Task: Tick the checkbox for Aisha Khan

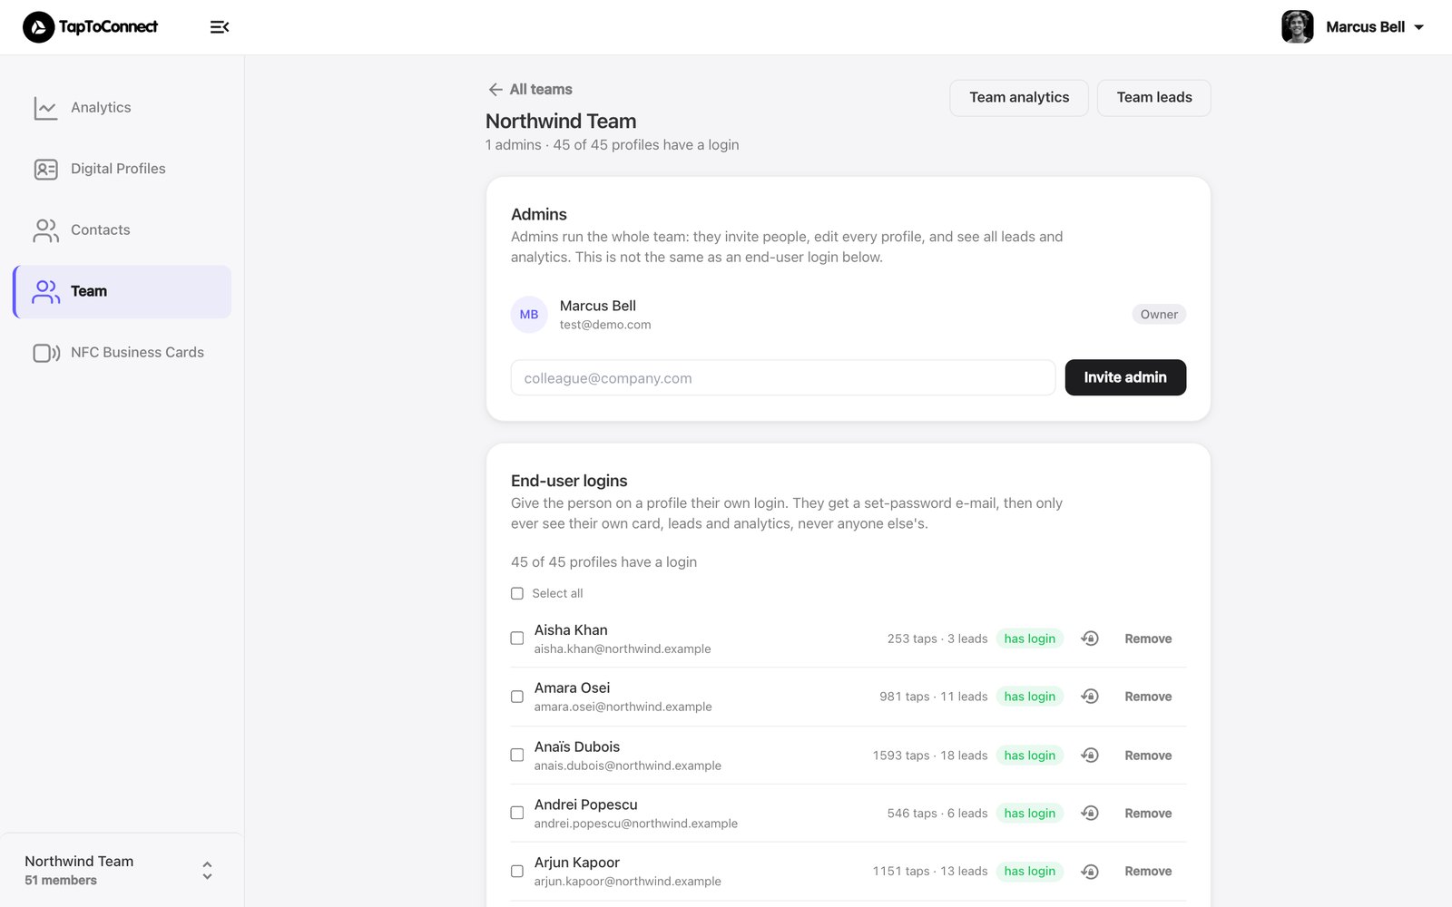Action: (x=517, y=639)
